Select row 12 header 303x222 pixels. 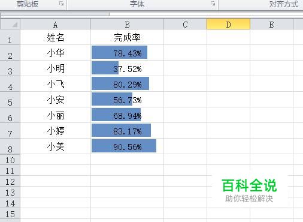click(10, 181)
